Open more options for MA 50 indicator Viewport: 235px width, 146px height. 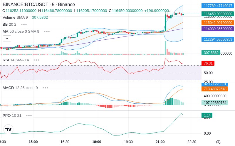[x=47, y=32]
